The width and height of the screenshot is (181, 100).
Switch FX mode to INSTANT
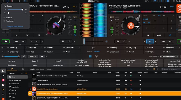(x=97, y=51)
